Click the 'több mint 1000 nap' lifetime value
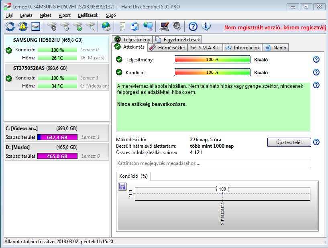 click(212, 146)
